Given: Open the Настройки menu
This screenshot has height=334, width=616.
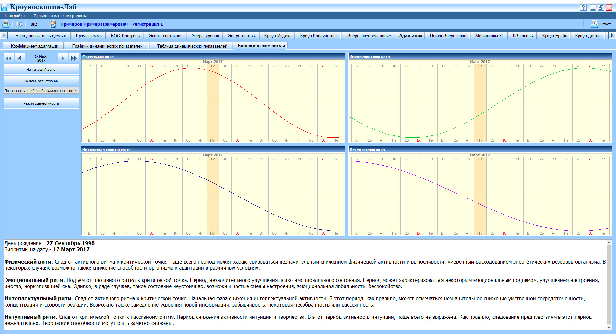Looking at the screenshot, I should point(15,16).
